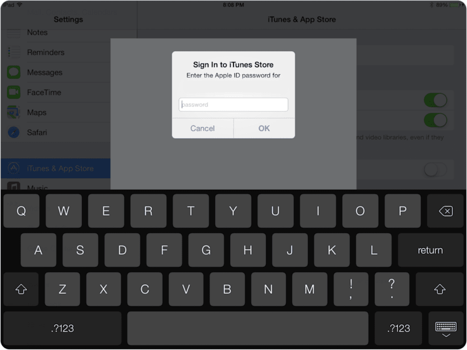
Task: Tap the green FaceTime camera icon
Action: click(x=14, y=92)
